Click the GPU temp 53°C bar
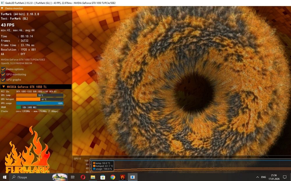 (40, 95)
